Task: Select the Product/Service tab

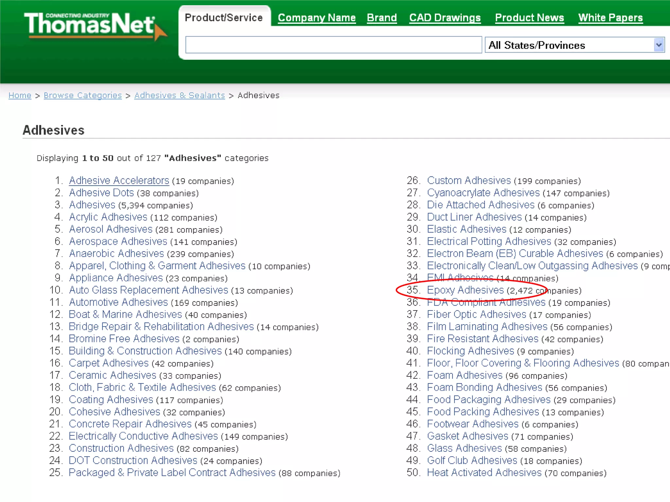Action: (224, 18)
